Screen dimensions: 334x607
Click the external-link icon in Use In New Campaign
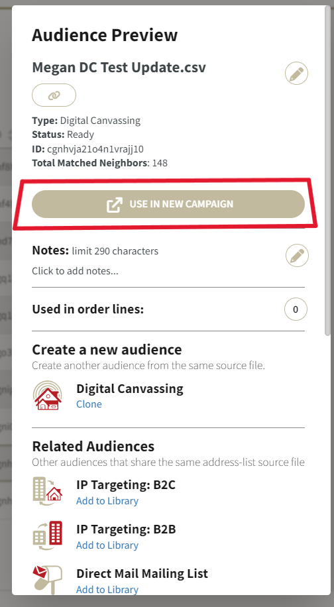pyautogui.click(x=115, y=204)
